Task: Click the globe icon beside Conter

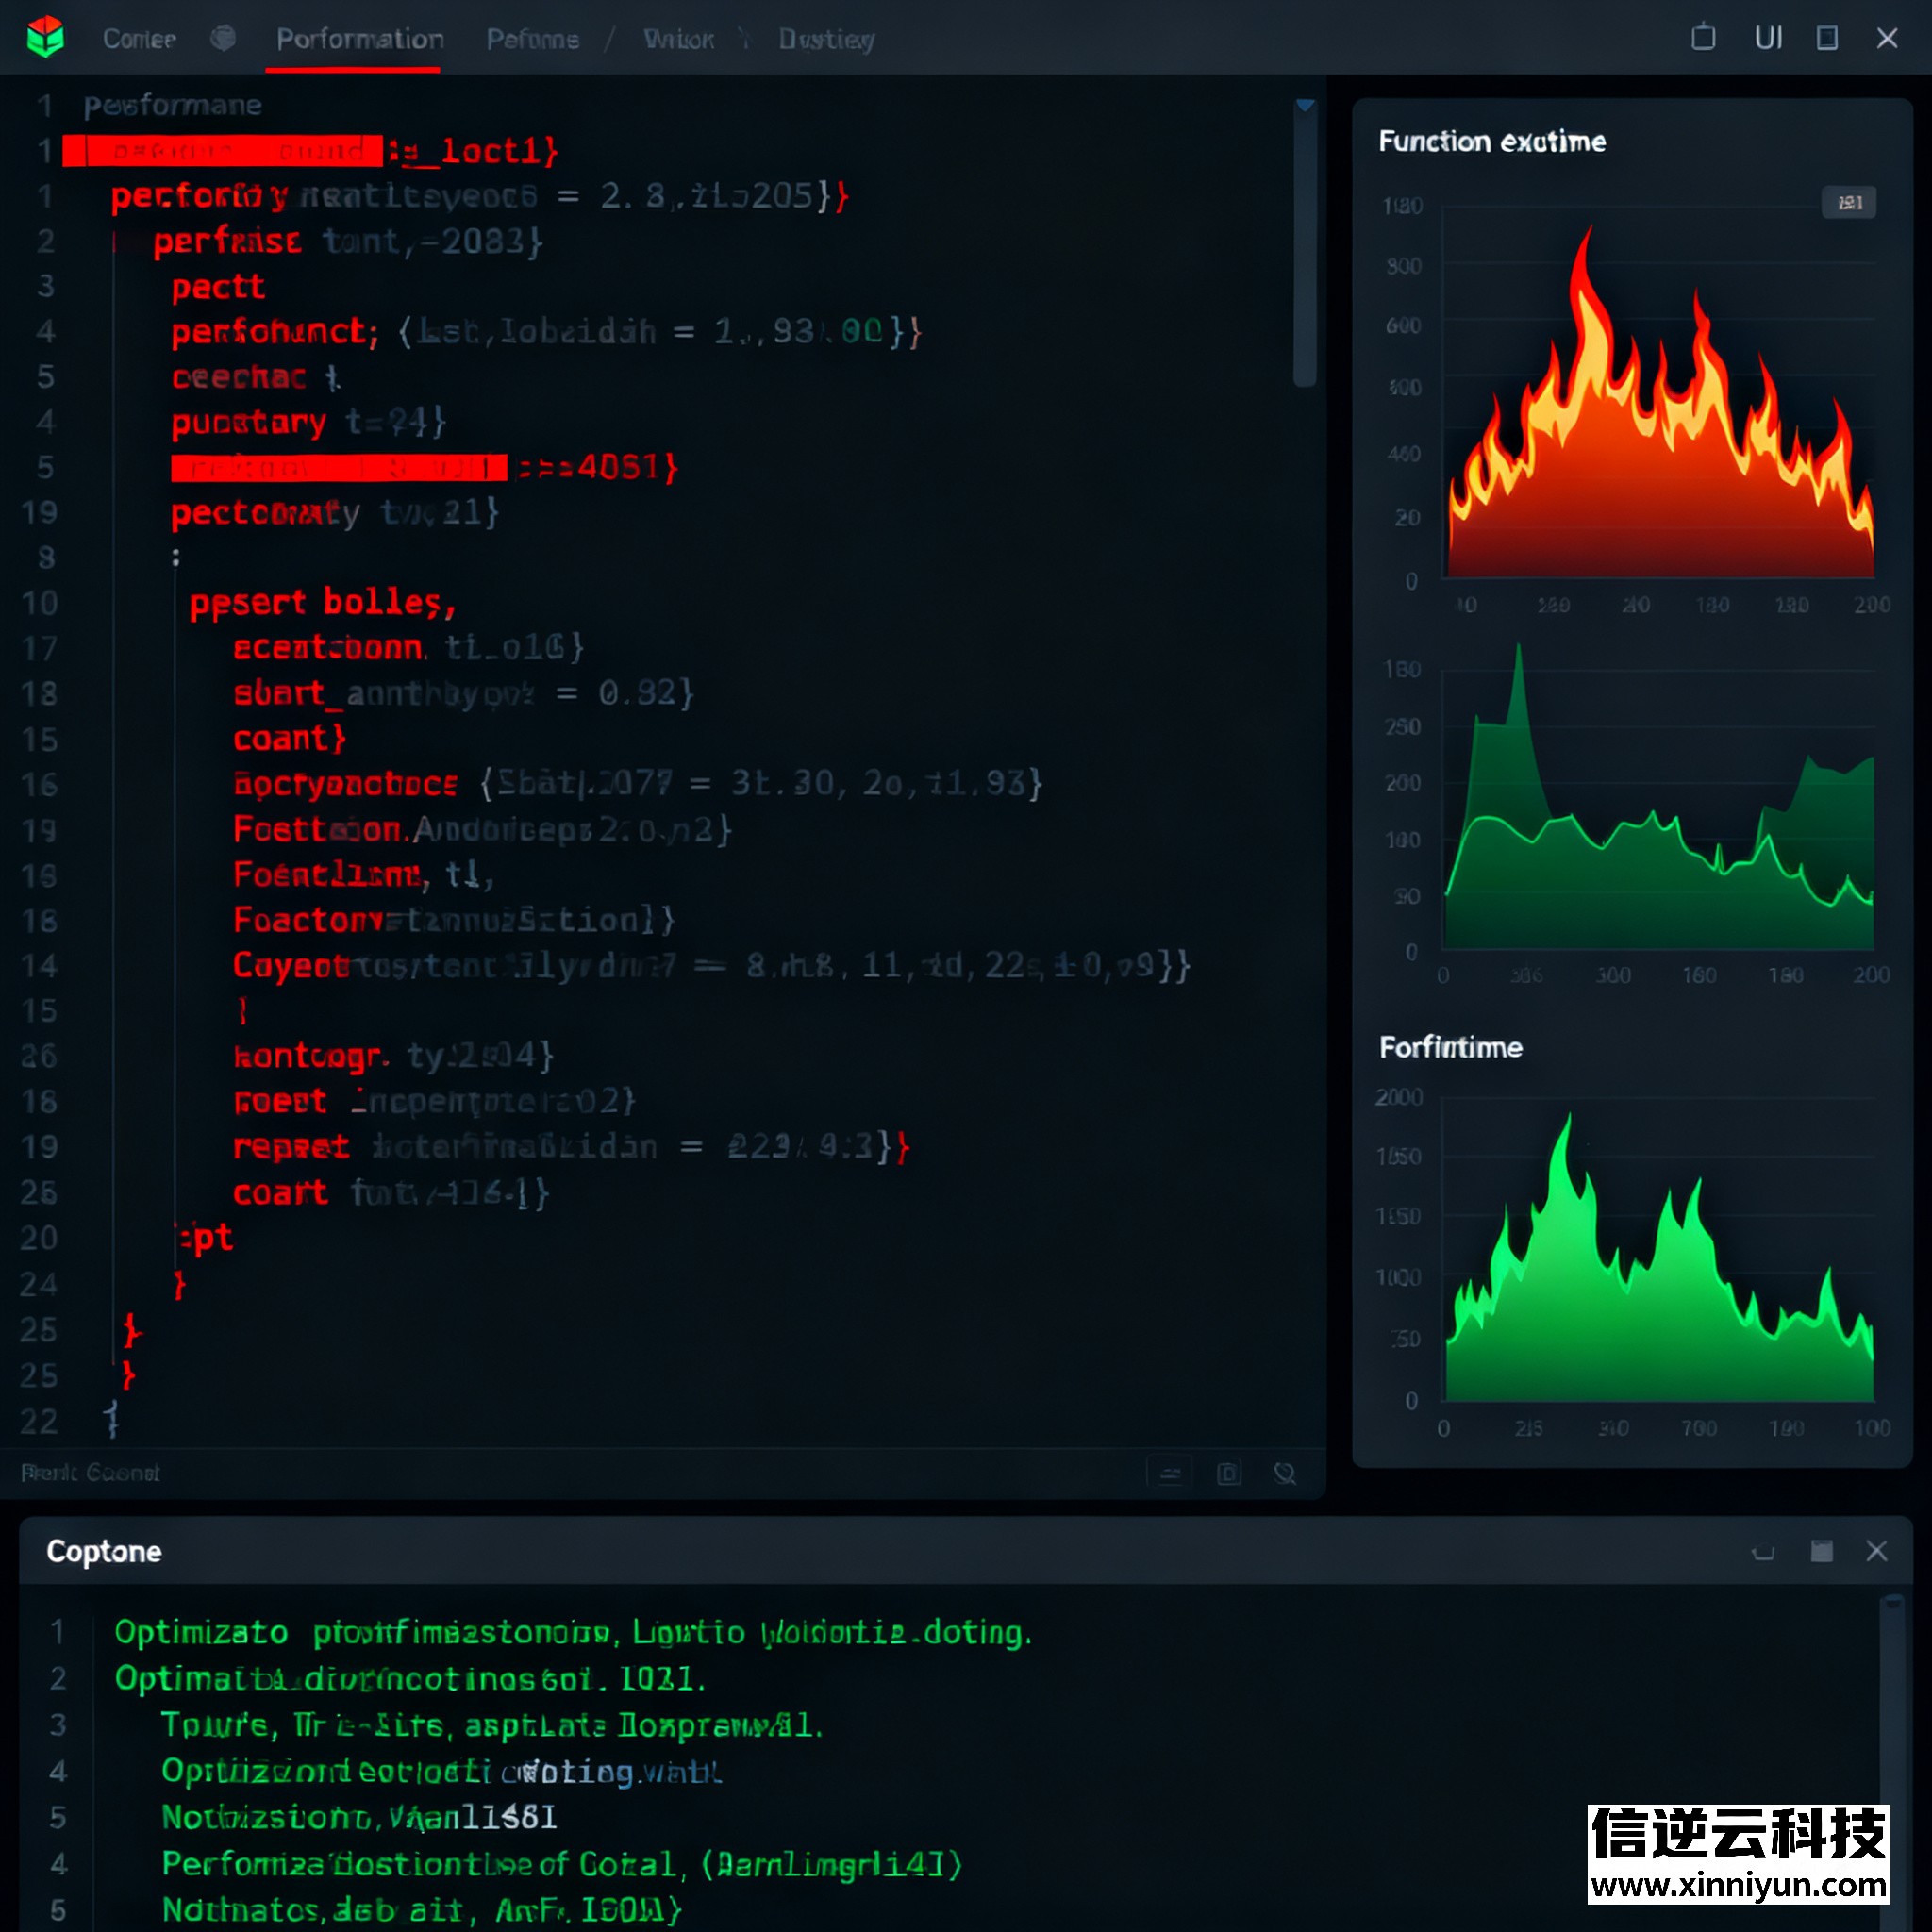Action: (223, 38)
